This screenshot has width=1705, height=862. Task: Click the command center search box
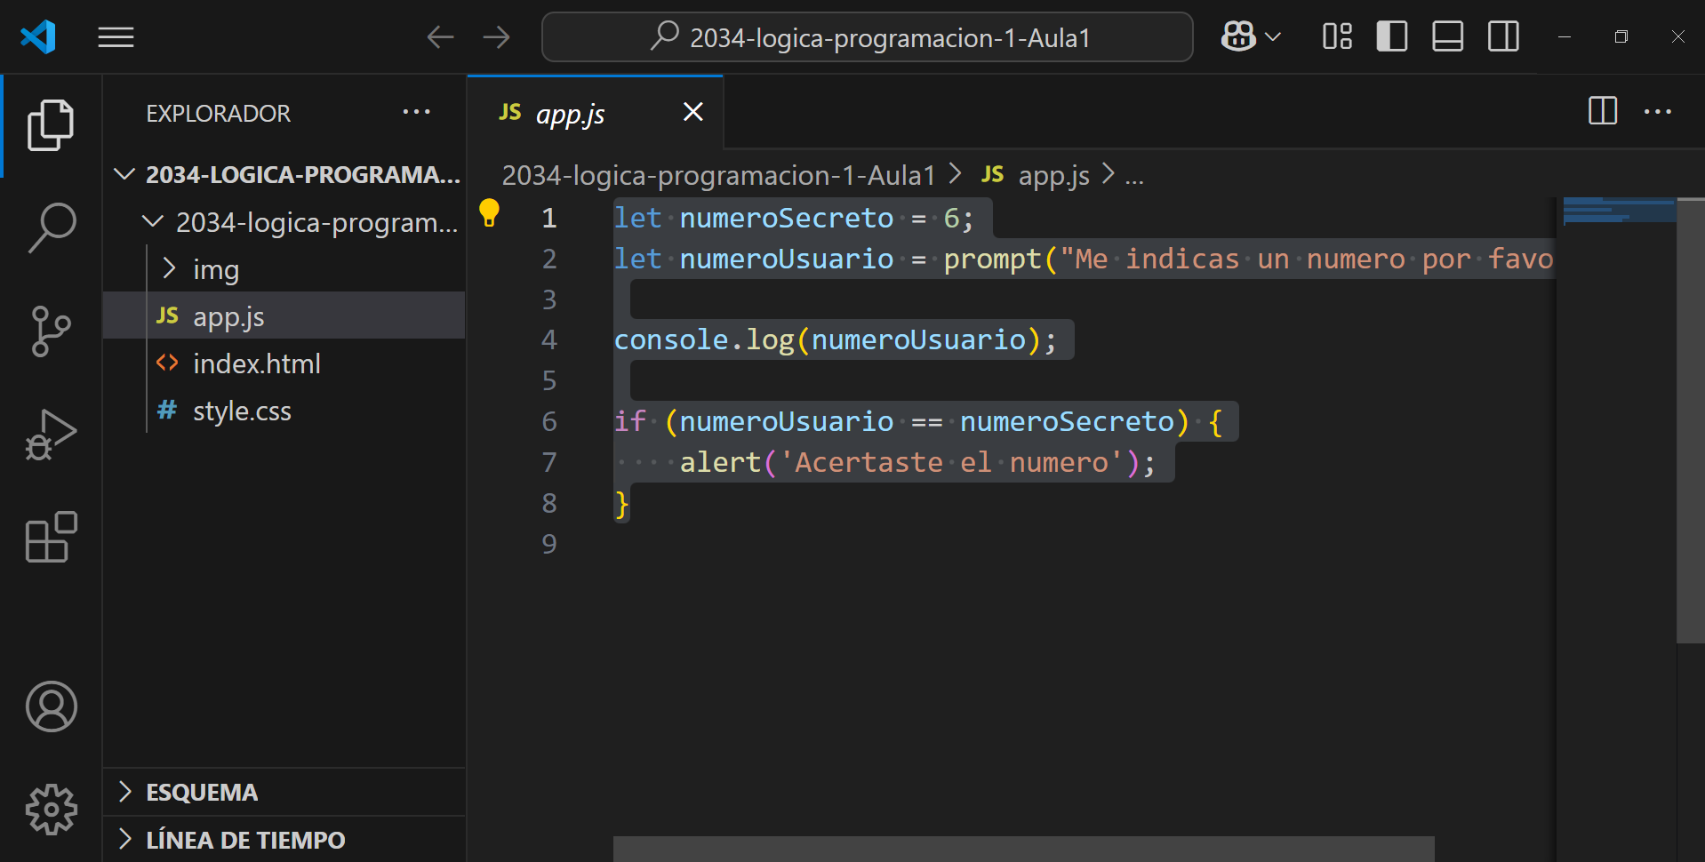pyautogui.click(x=867, y=37)
